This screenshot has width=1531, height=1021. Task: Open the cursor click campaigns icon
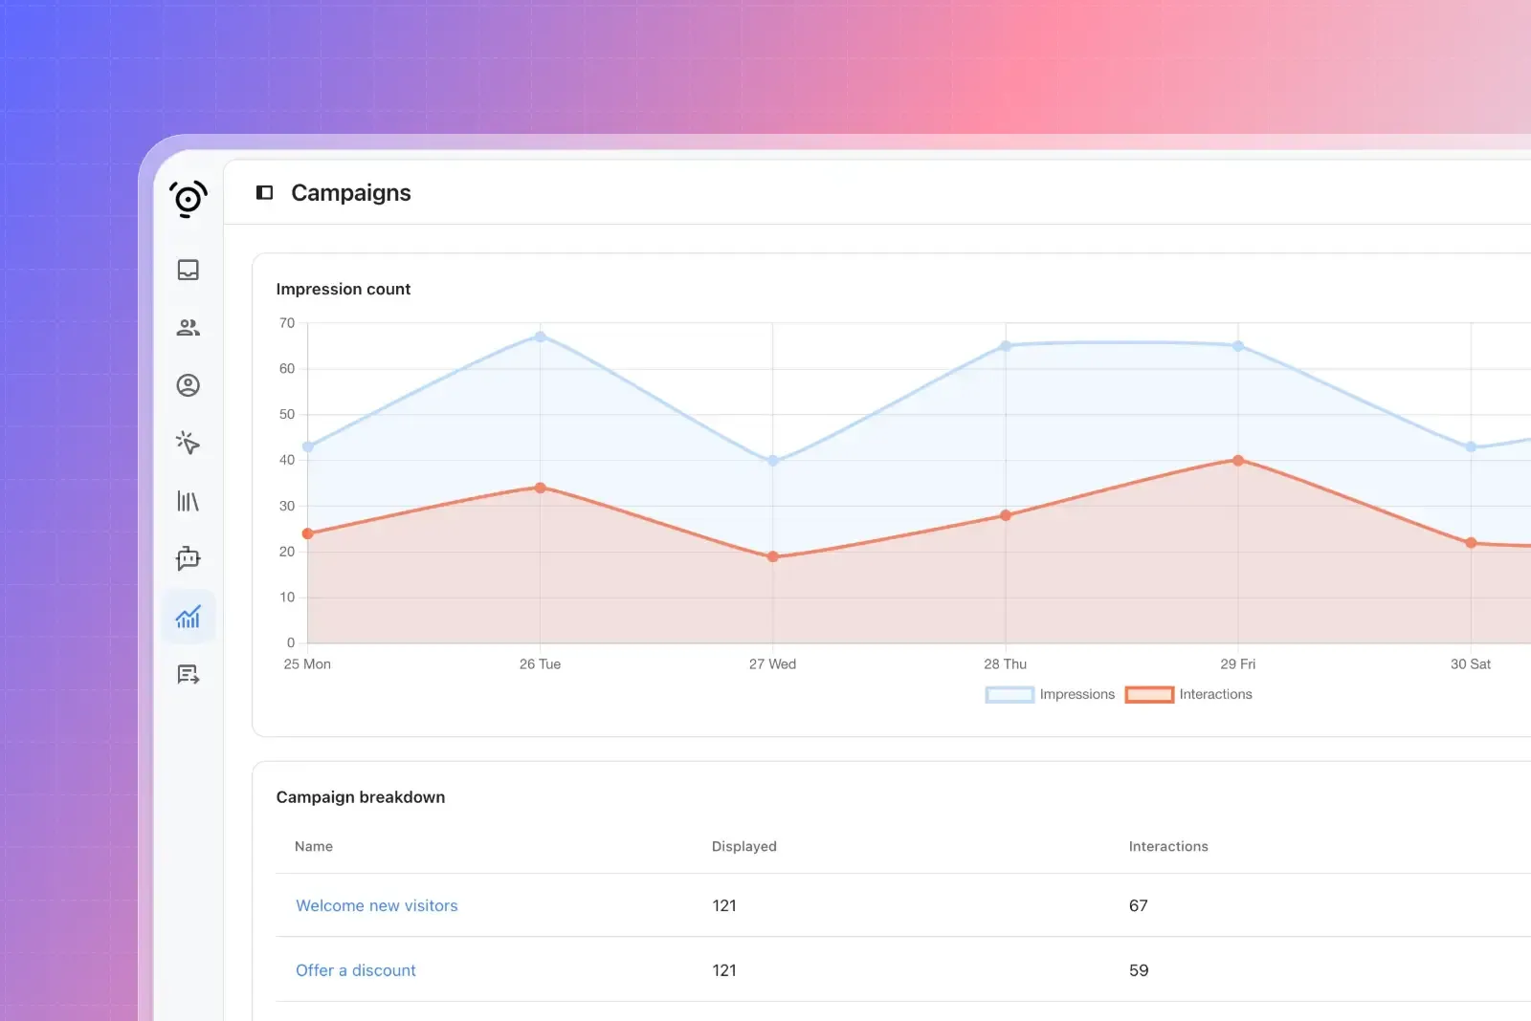[x=189, y=443]
